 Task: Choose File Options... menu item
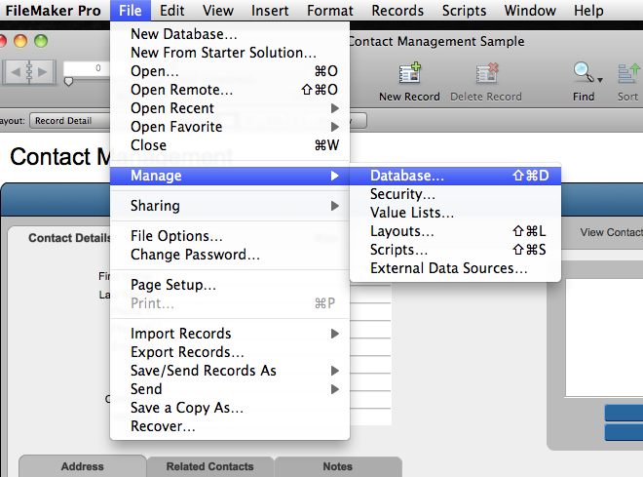230,236
